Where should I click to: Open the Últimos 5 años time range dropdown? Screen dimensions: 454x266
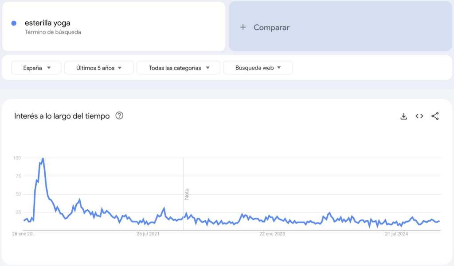click(98, 67)
